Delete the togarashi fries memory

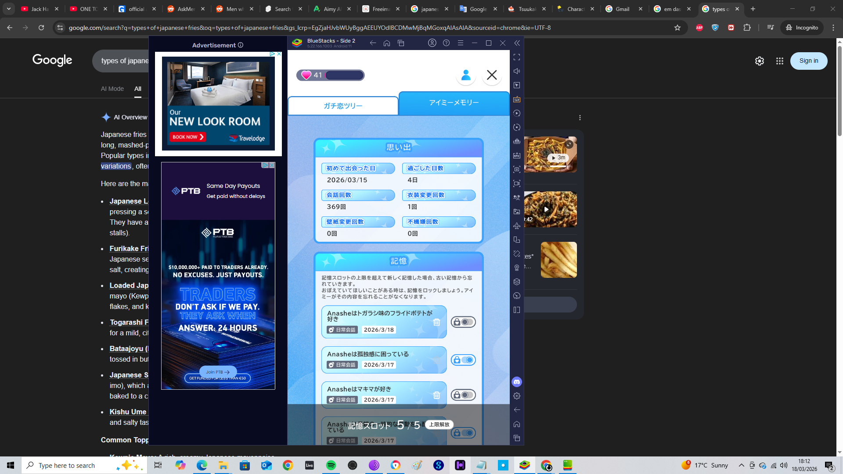(436, 322)
